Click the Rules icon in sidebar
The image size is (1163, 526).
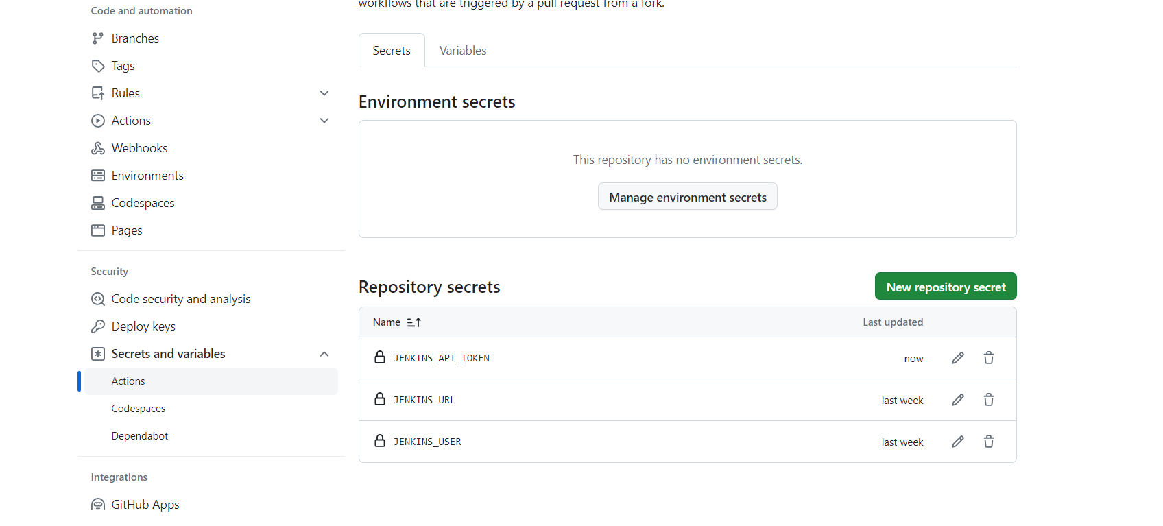pos(98,93)
